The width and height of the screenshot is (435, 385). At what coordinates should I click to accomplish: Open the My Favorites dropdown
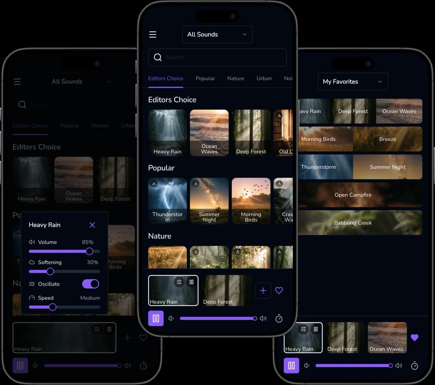coord(353,82)
